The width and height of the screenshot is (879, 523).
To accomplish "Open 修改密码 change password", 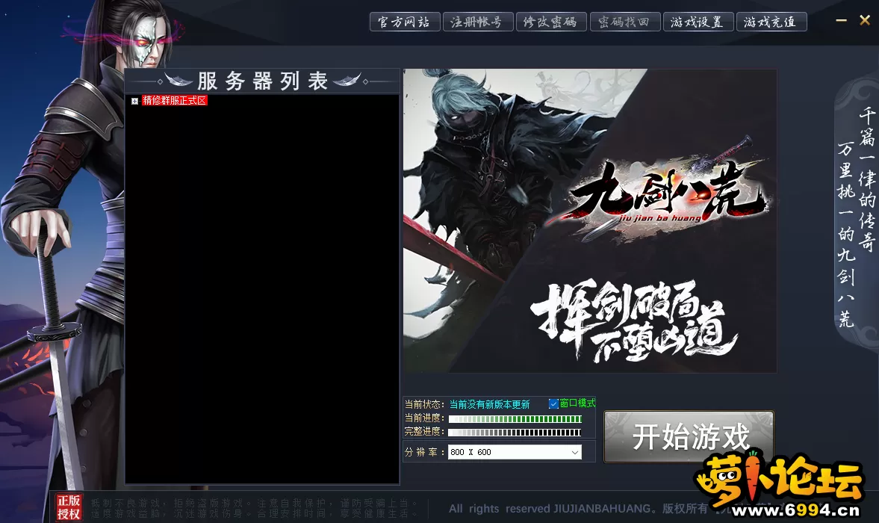I will 551,22.
